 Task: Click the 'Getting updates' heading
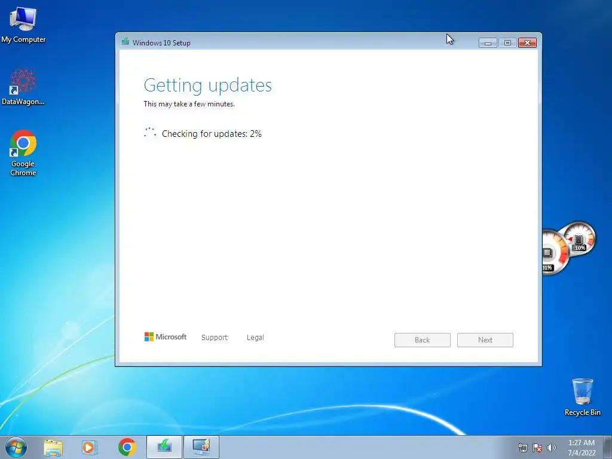click(x=207, y=85)
